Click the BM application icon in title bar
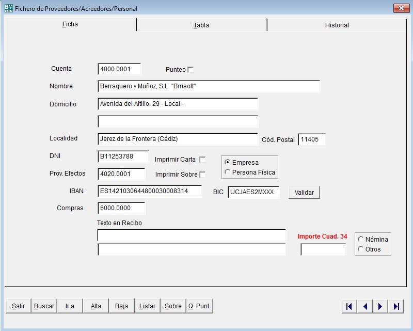The image size is (413, 331). pyautogui.click(x=9, y=8)
